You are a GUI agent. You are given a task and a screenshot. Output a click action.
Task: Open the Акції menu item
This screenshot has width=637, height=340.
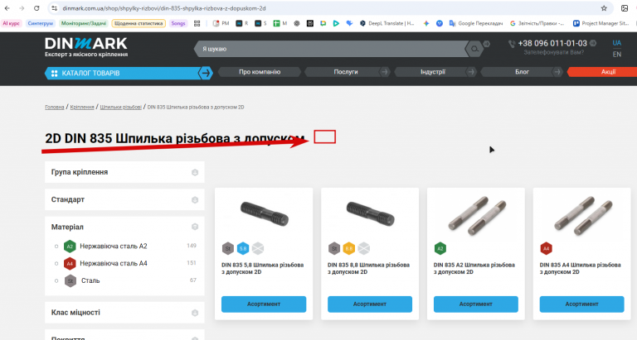603,72
